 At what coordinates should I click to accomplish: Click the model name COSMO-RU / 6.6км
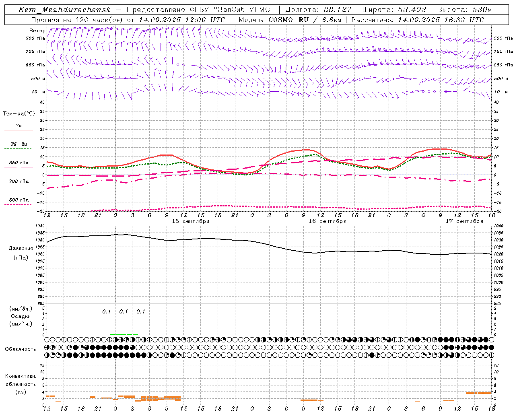305,20
